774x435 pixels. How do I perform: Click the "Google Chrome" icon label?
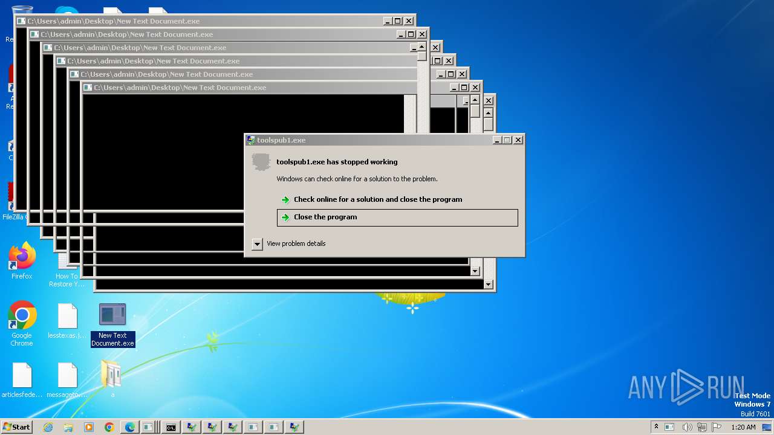22,340
